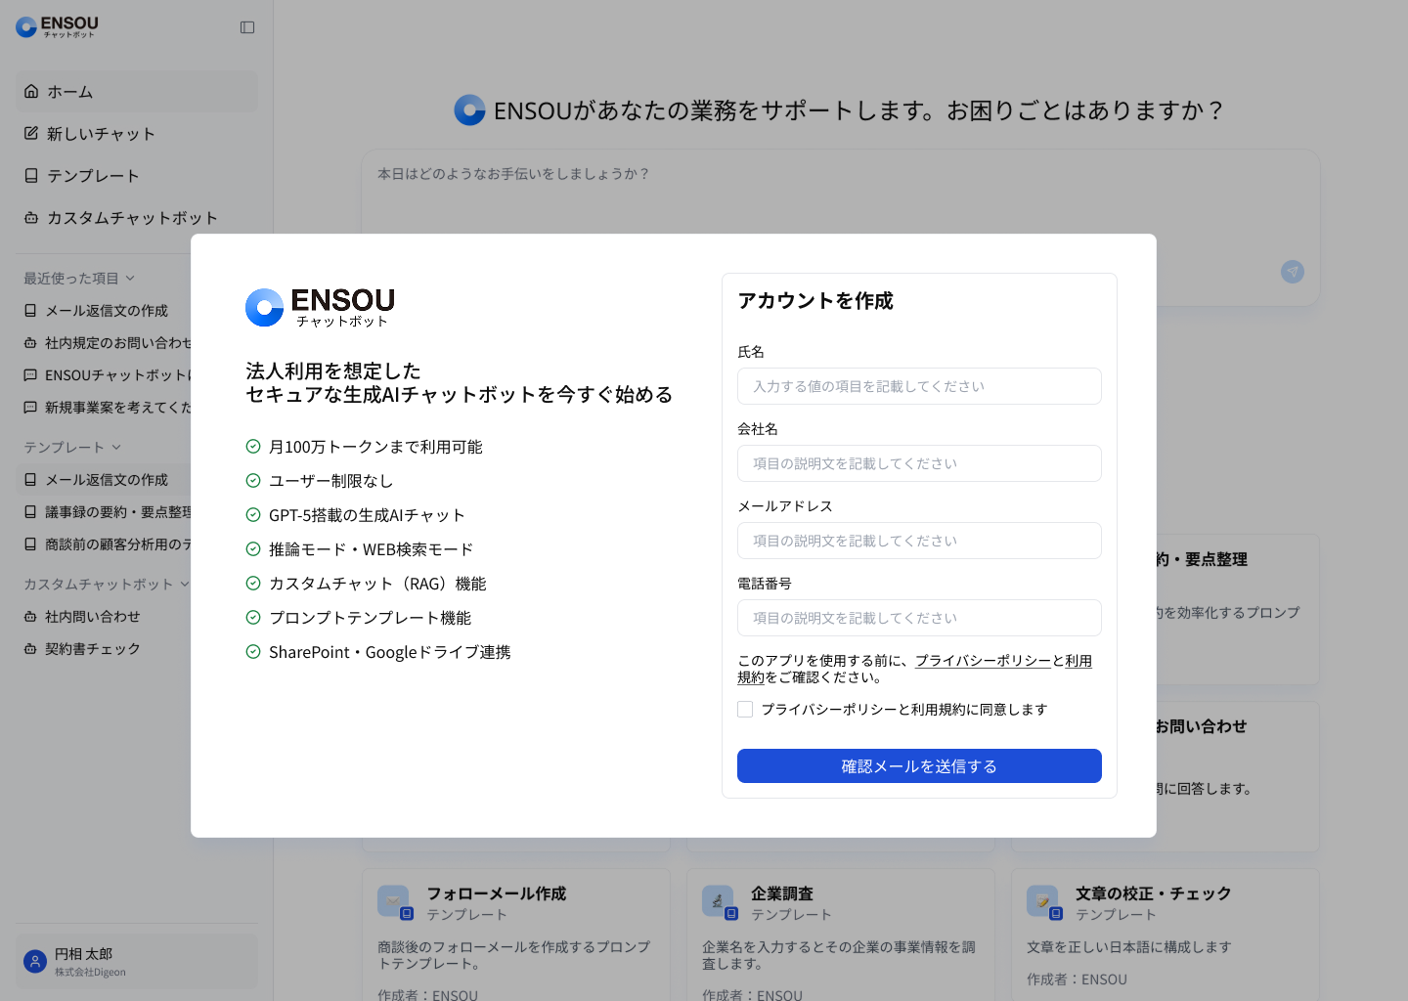Click the bot icon beside 社内規定のお問い合わせ
The width and height of the screenshot is (1408, 1001).
(x=30, y=342)
